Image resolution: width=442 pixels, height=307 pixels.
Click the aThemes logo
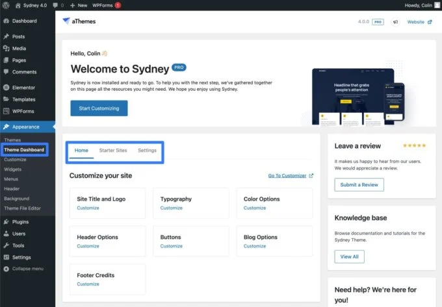pyautogui.click(x=79, y=21)
